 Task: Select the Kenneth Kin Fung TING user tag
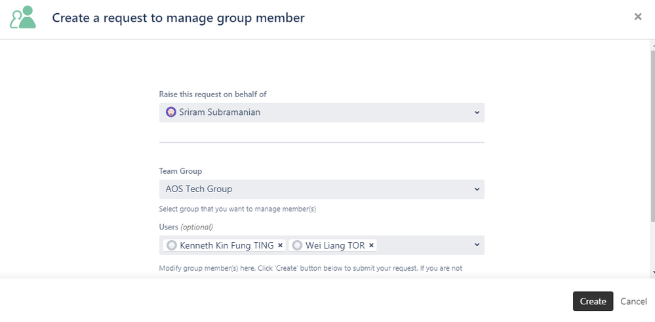click(x=224, y=245)
